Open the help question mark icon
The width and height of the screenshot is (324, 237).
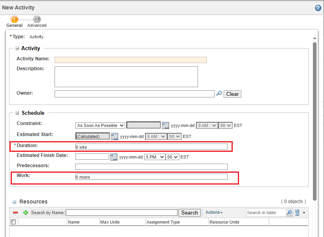click(x=318, y=8)
